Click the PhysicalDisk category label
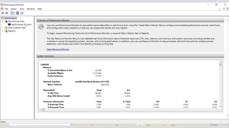 pos(49,90)
